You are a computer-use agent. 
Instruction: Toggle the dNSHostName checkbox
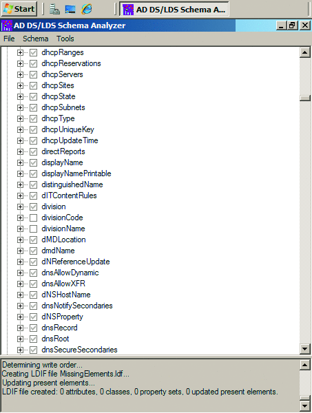click(33, 295)
